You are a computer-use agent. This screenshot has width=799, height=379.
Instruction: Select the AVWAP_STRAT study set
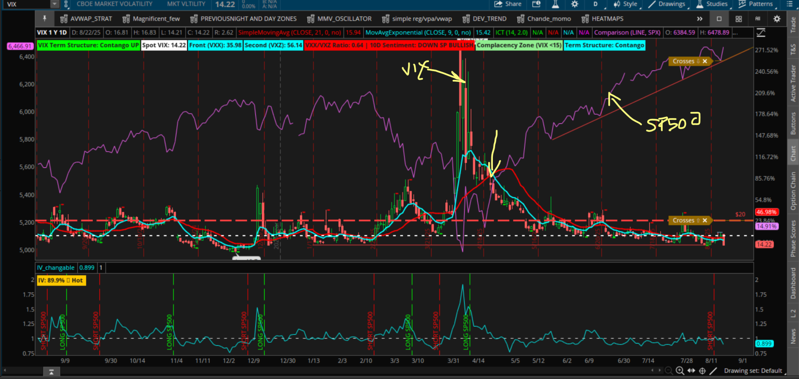pyautogui.click(x=86, y=19)
